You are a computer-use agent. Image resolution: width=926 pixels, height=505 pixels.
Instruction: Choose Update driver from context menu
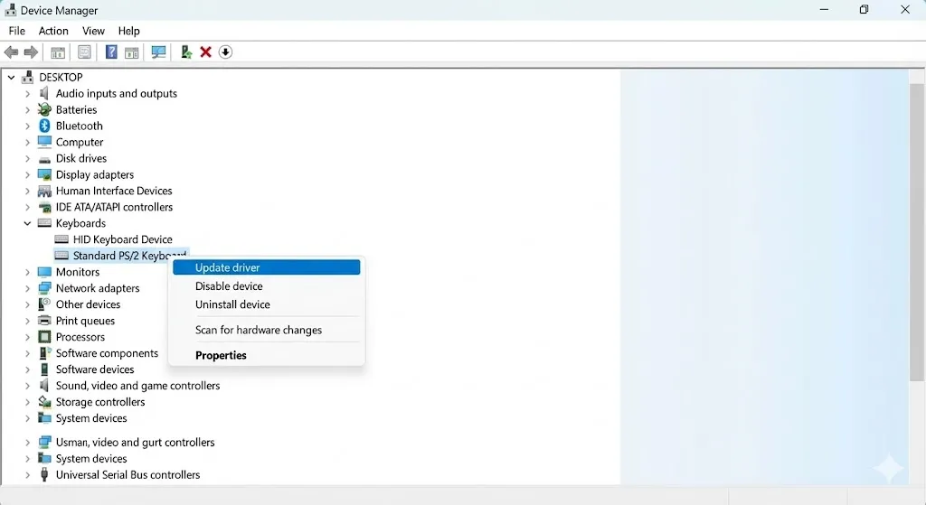(228, 267)
